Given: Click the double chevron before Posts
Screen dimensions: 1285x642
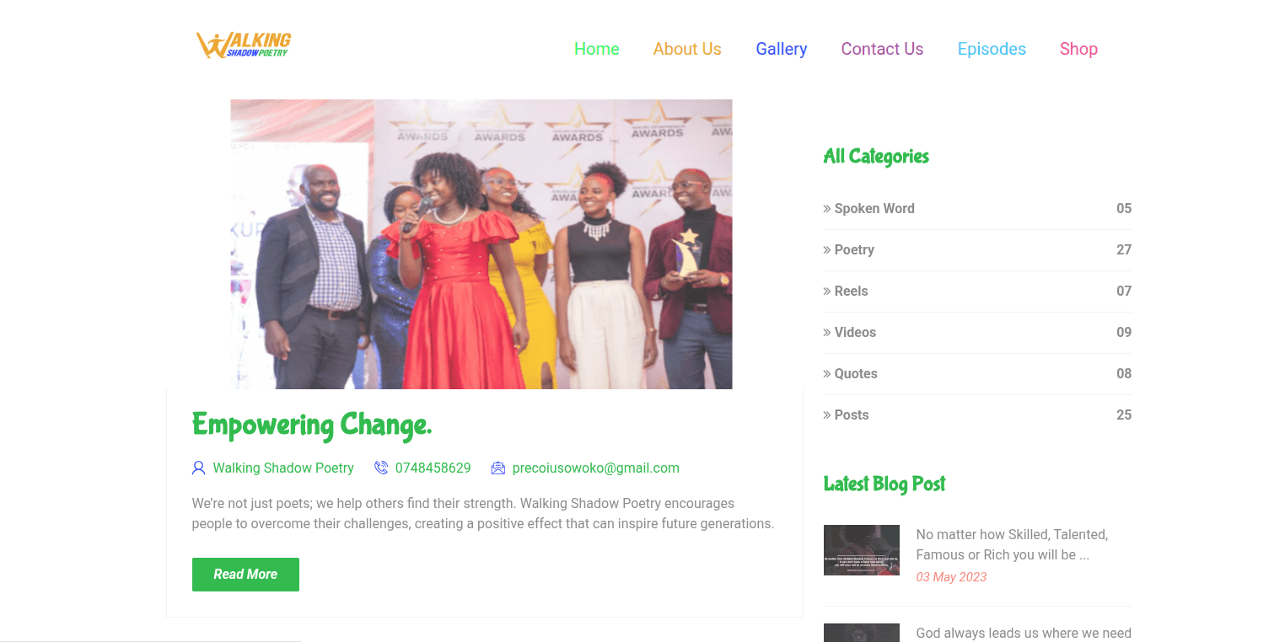Looking at the screenshot, I should pos(827,415).
